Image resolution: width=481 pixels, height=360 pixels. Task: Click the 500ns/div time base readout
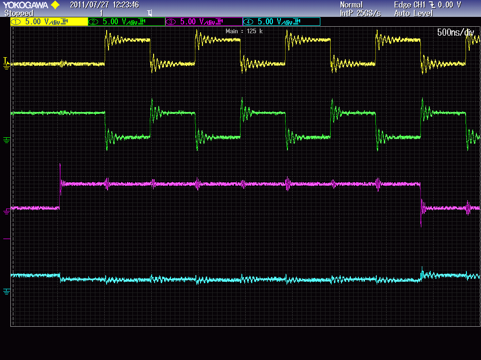pos(456,32)
